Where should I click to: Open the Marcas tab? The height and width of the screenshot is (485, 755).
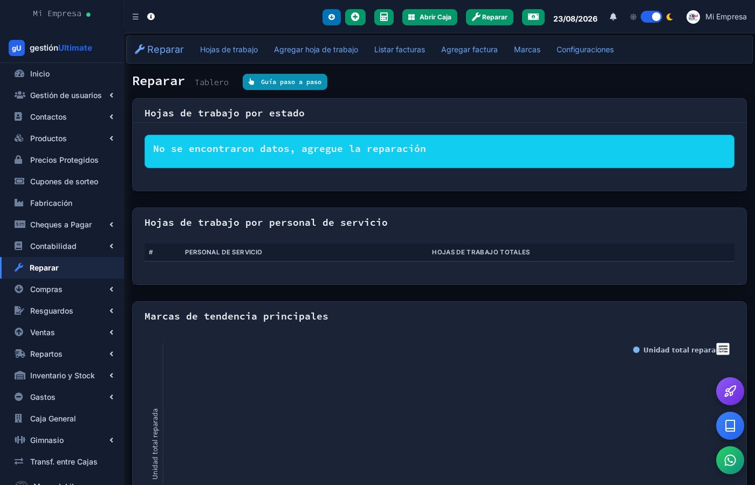(527, 50)
